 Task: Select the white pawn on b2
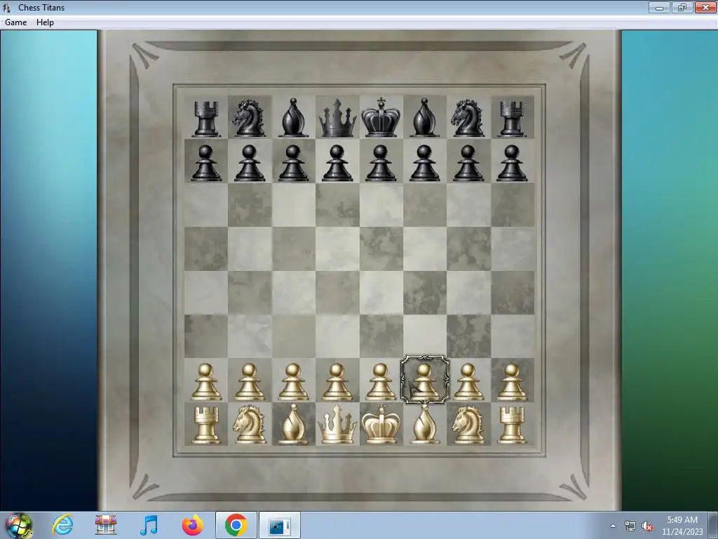250,381
